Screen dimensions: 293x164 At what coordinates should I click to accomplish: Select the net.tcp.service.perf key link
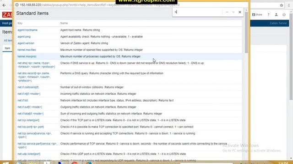click(x=37, y=145)
